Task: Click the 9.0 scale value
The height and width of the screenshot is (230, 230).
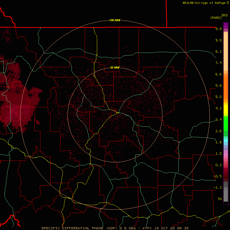Action: click(218, 40)
